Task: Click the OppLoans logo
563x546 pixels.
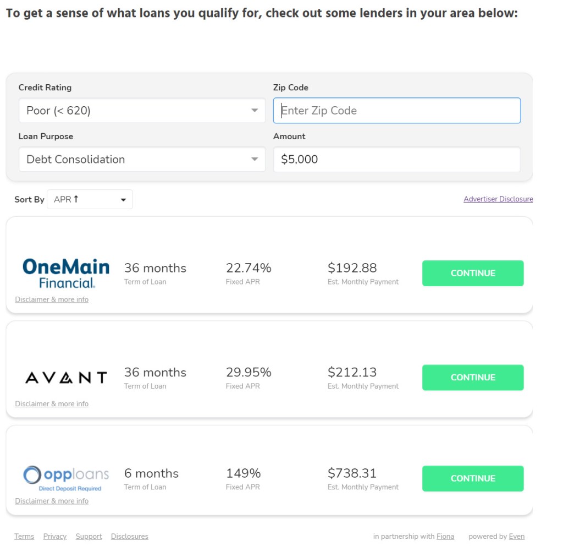Action: (x=66, y=477)
